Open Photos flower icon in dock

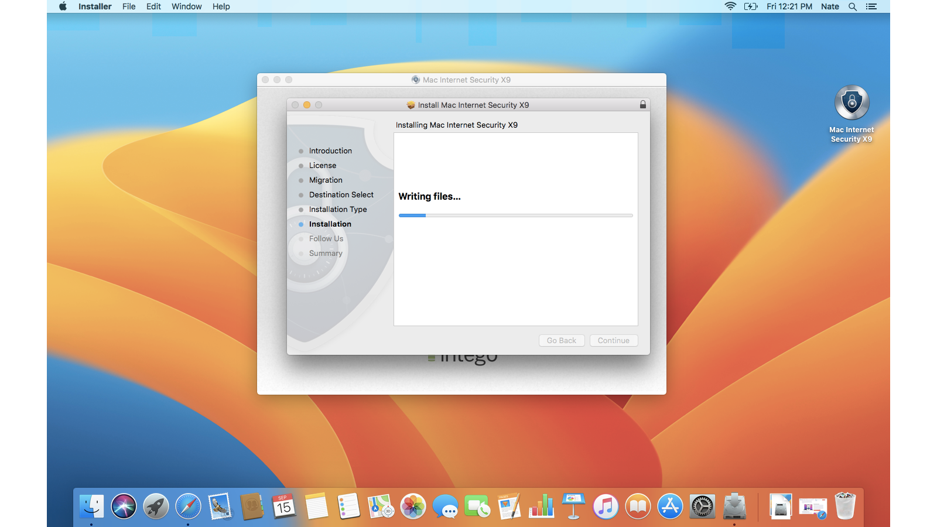point(413,507)
